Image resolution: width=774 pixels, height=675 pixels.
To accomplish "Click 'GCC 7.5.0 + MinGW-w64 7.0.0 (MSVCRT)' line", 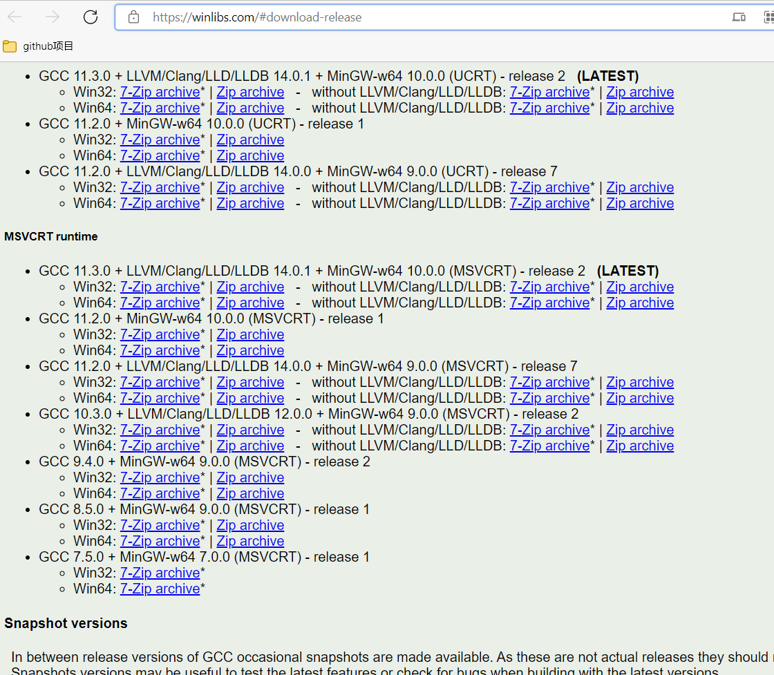I will point(205,557).
